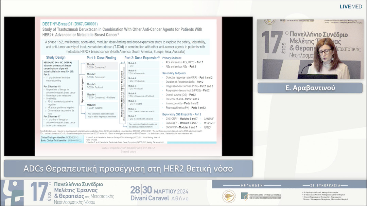Click the CNS-ORR – Modules 6 and 7 line
The width and height of the screenshot is (367, 206).
(x=181, y=119)
